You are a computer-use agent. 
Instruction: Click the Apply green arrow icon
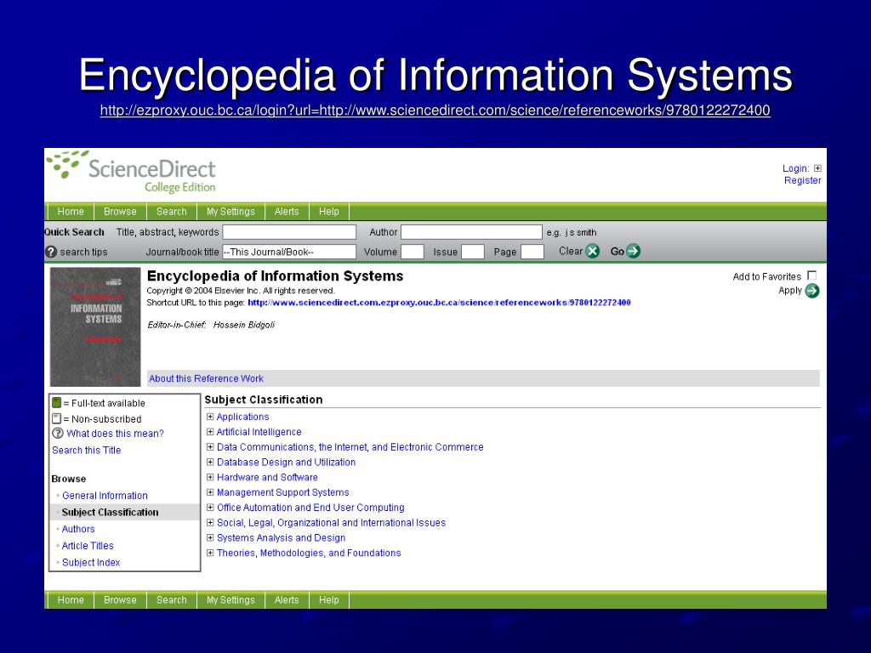[x=812, y=291]
